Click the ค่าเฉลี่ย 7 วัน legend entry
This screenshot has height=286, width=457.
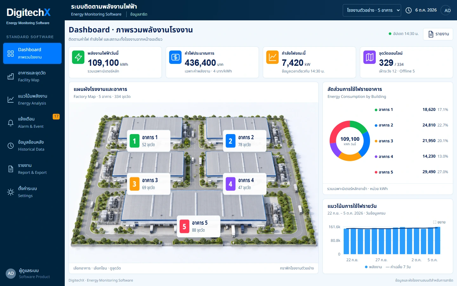click(398, 267)
